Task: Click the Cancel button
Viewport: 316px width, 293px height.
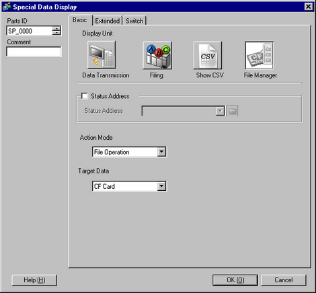Action: tap(284, 280)
